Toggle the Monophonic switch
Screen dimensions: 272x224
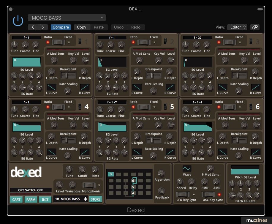89,185
